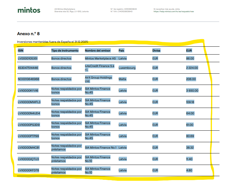Click the País column header
Image resolution: width=235 pixels, height=181 pixels.
pyautogui.click(x=121, y=50)
